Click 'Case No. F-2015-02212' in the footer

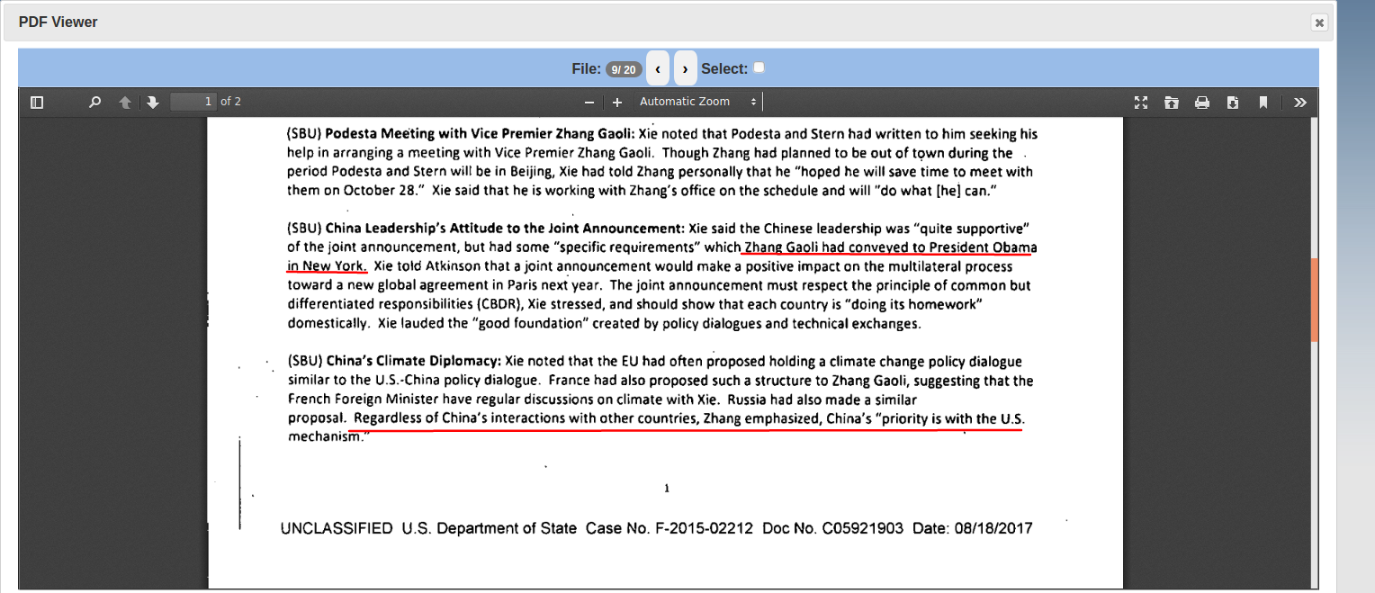click(670, 528)
